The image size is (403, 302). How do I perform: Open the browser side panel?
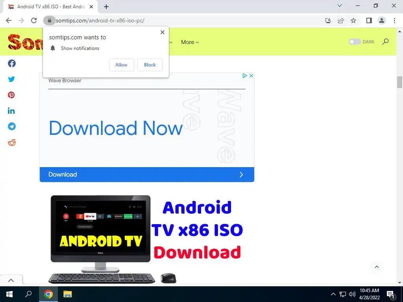pyautogui.click(x=369, y=20)
